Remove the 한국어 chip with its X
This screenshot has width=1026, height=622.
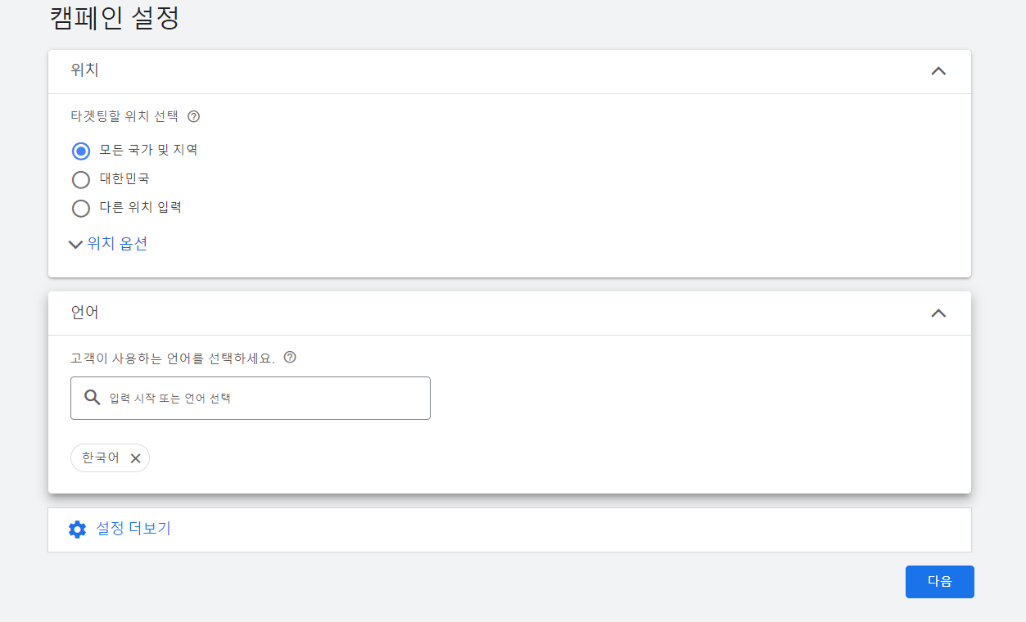click(136, 458)
